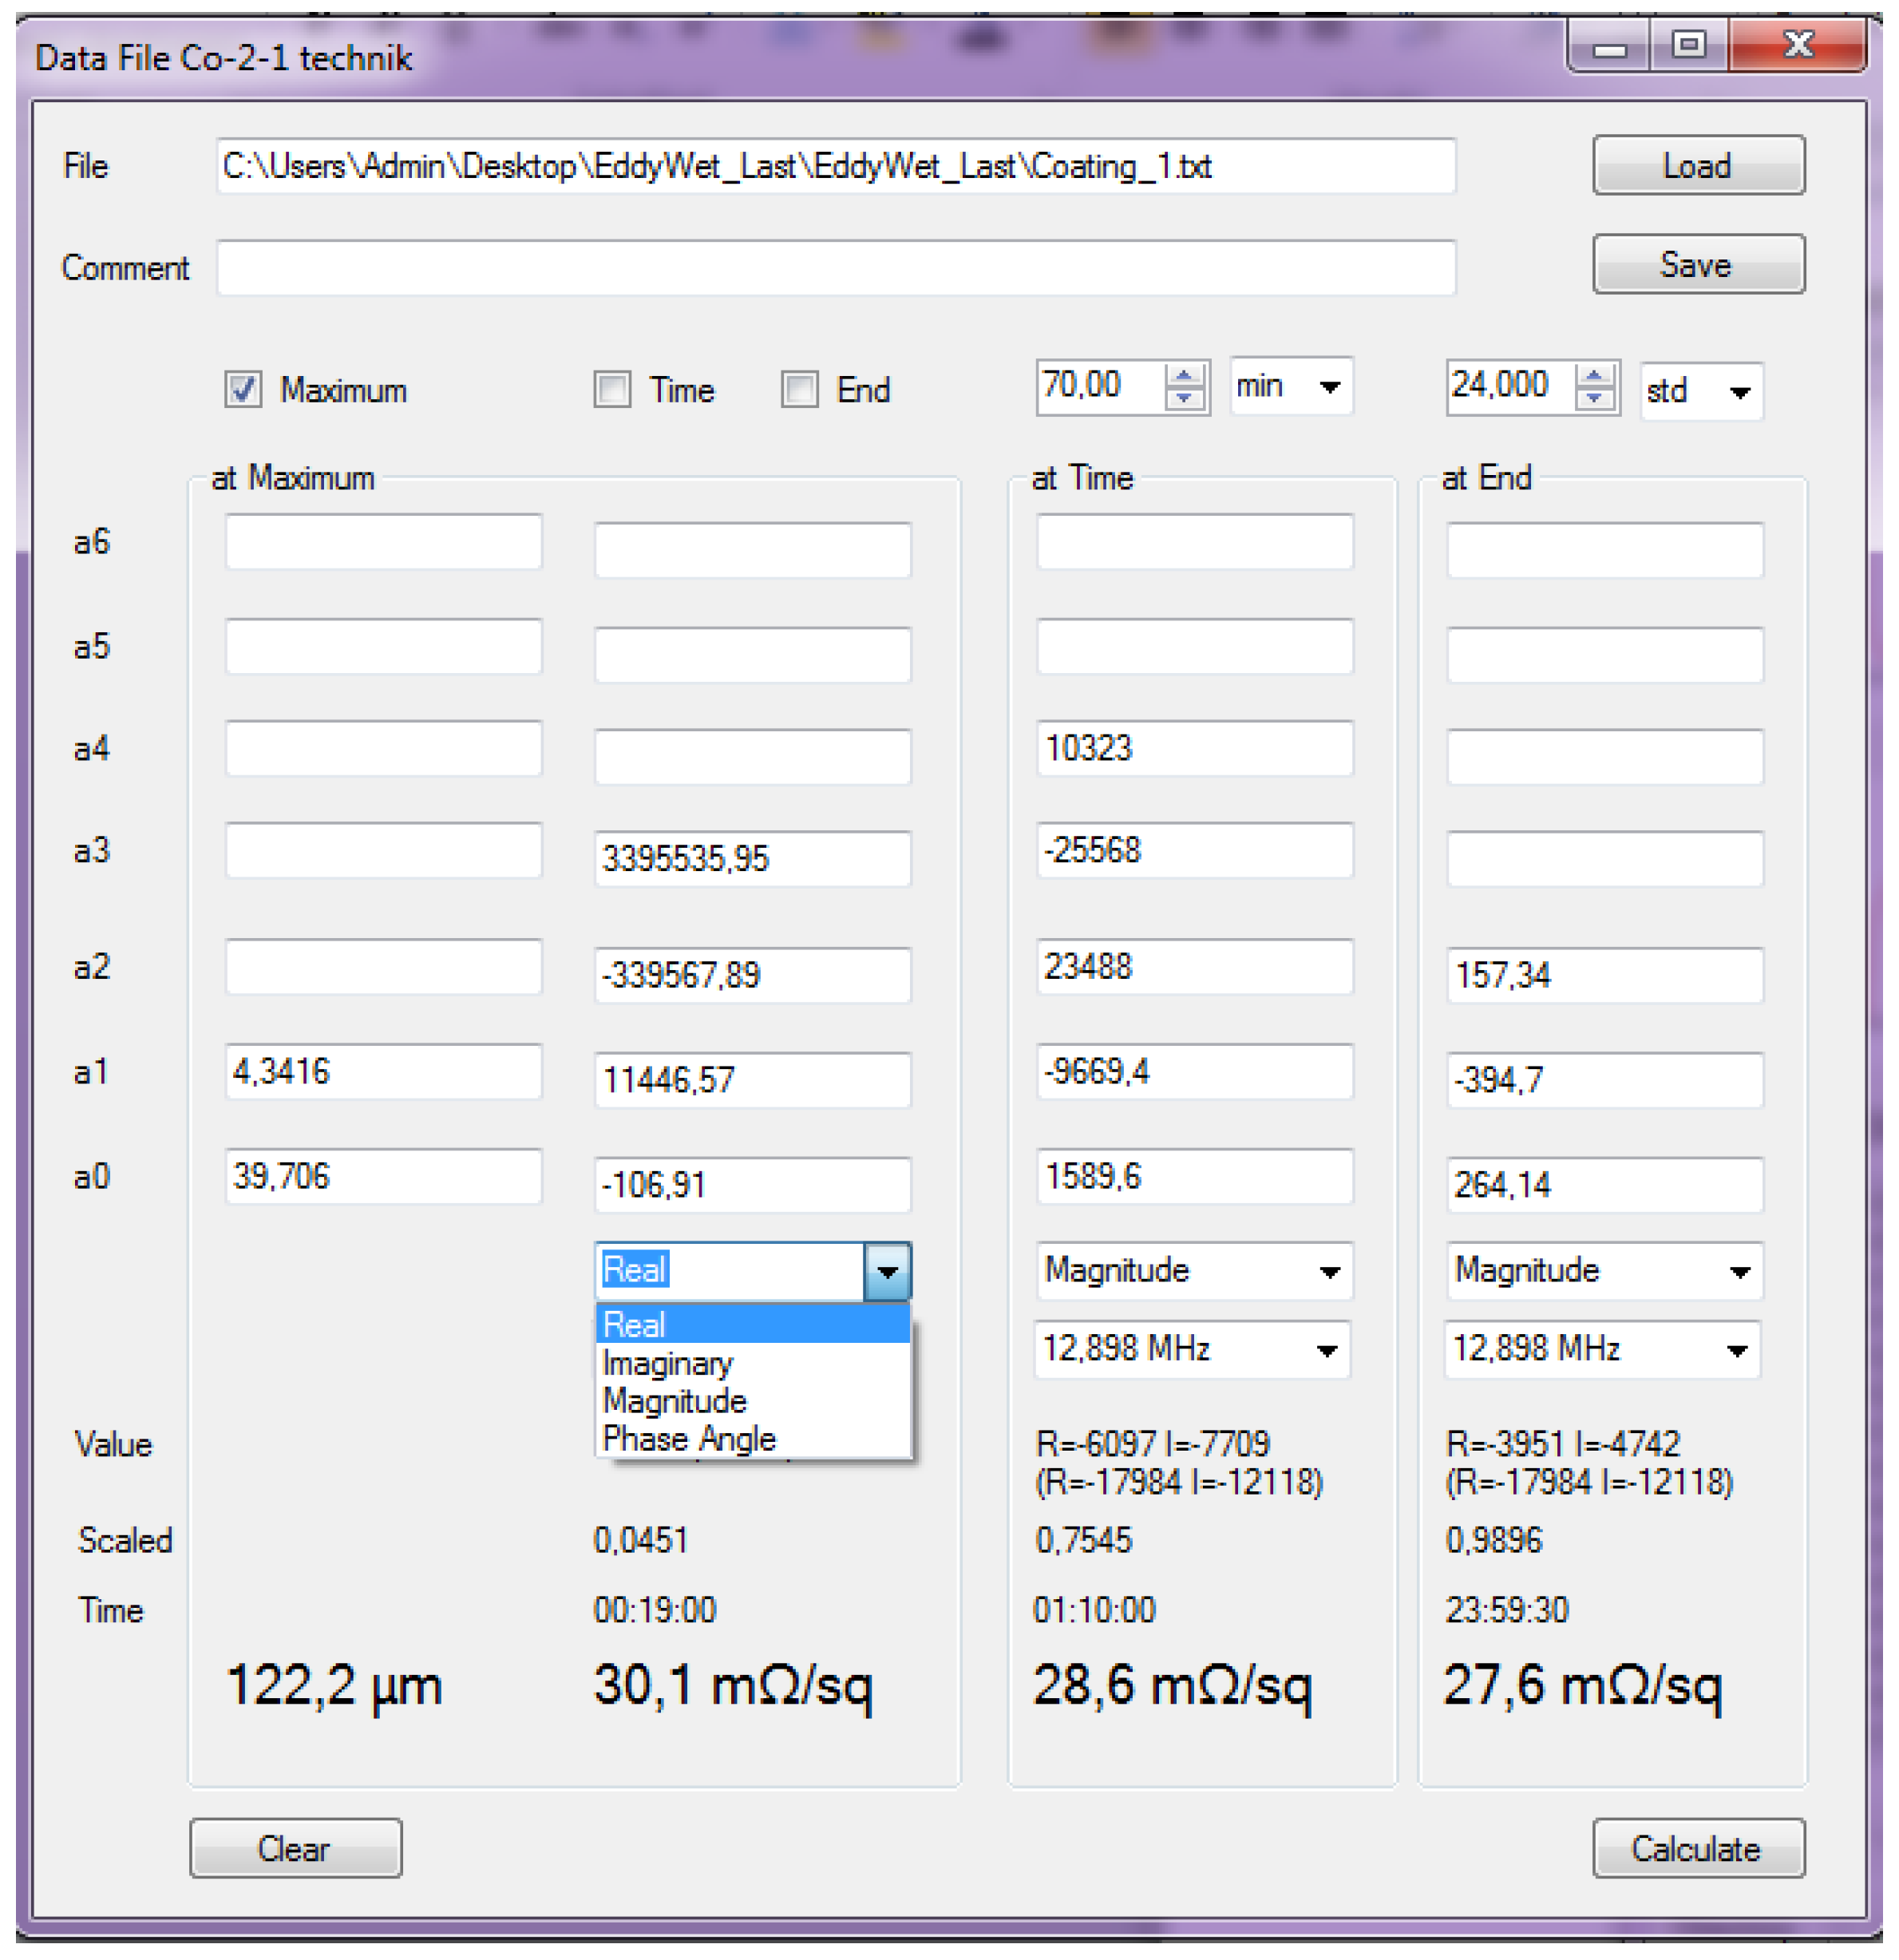The height and width of the screenshot is (1960, 1899).
Task: Click the Load button
Action: tap(1698, 165)
